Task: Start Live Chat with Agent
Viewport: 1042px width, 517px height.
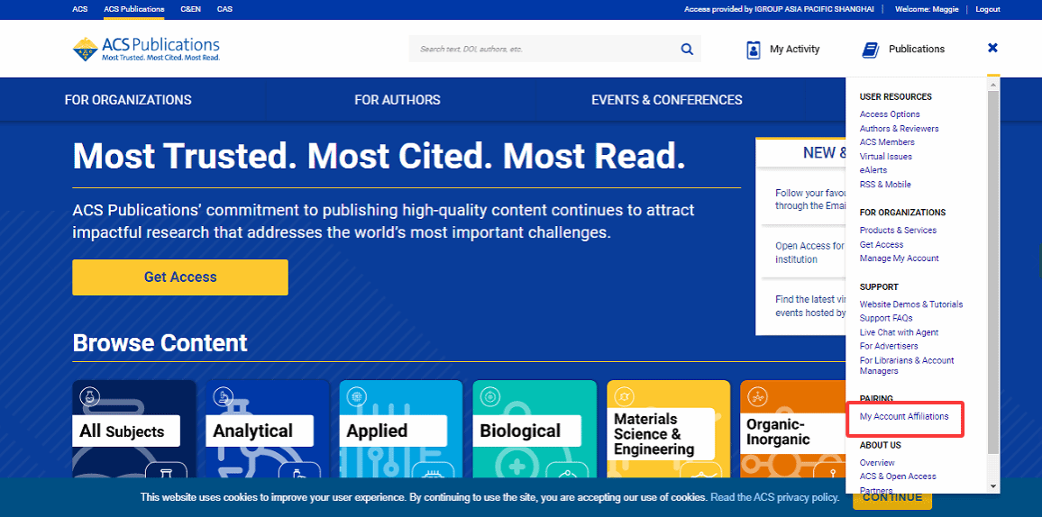Action: (x=899, y=331)
